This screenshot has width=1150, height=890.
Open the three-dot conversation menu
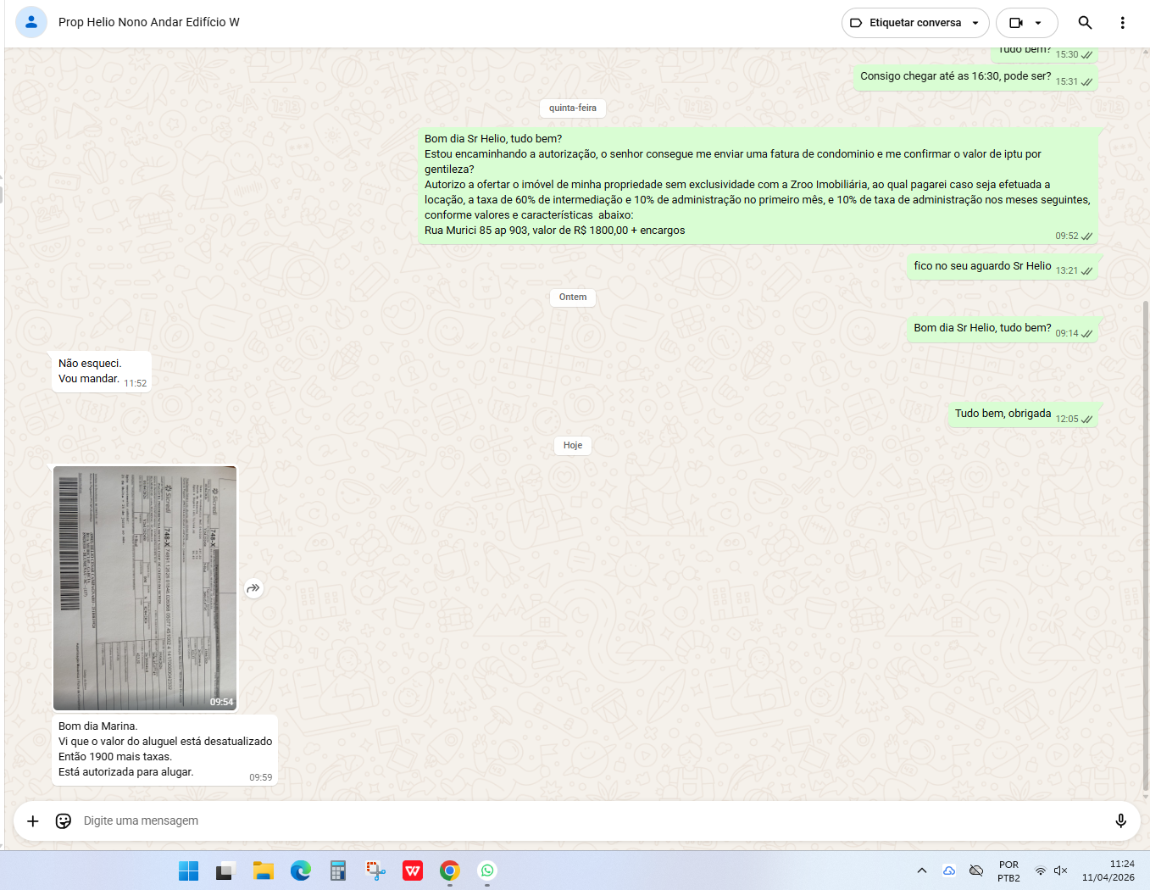pos(1122,23)
